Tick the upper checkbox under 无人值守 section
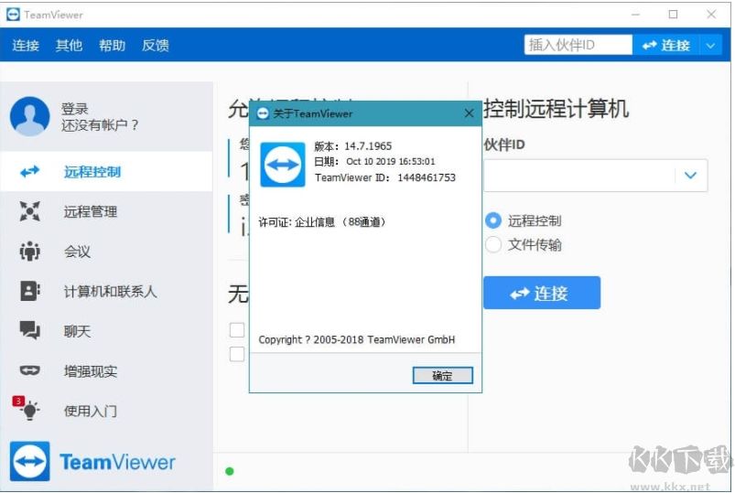The image size is (735, 493). [x=237, y=330]
